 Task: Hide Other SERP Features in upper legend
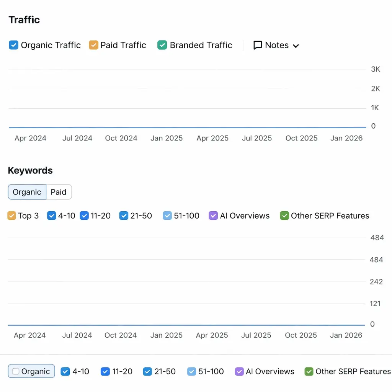tap(284, 216)
